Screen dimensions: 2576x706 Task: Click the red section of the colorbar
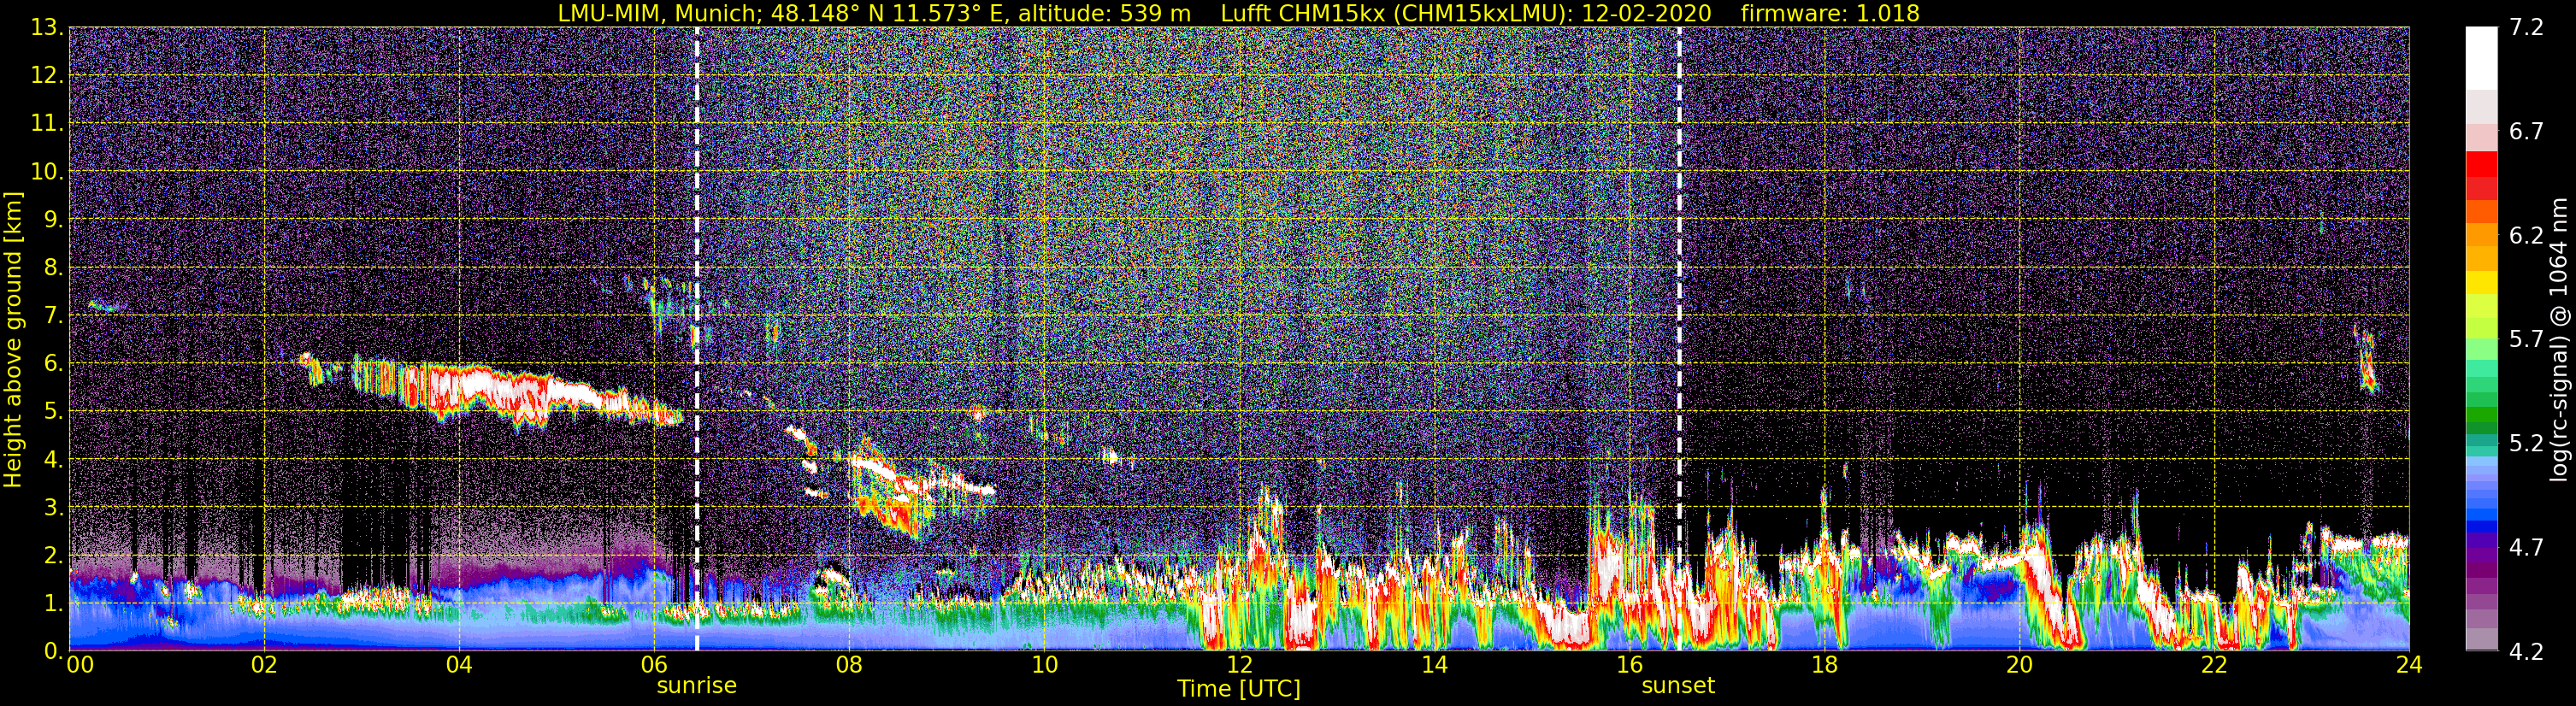pyautogui.click(x=2481, y=175)
